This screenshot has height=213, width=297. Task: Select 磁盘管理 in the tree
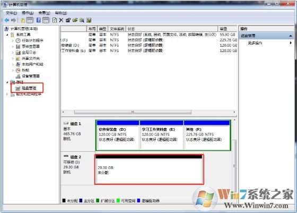point(29,88)
